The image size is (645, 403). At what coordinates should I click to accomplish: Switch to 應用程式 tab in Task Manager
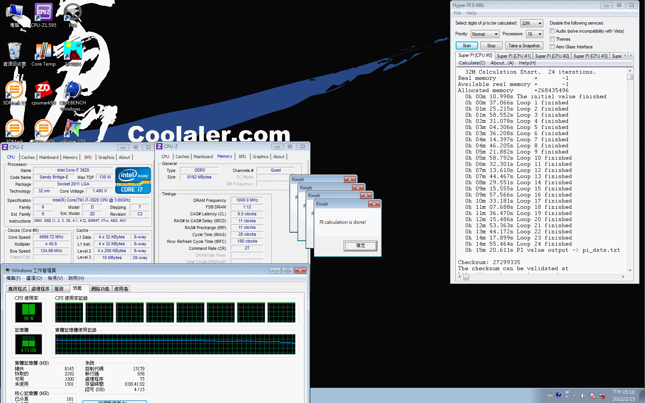pos(18,289)
